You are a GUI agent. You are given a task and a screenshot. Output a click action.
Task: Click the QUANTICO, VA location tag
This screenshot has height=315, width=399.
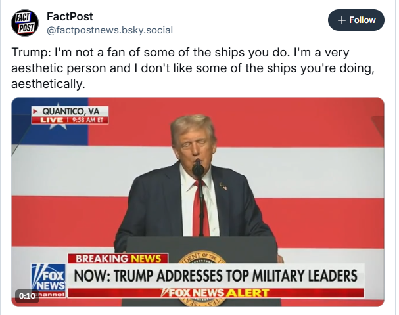pos(74,111)
